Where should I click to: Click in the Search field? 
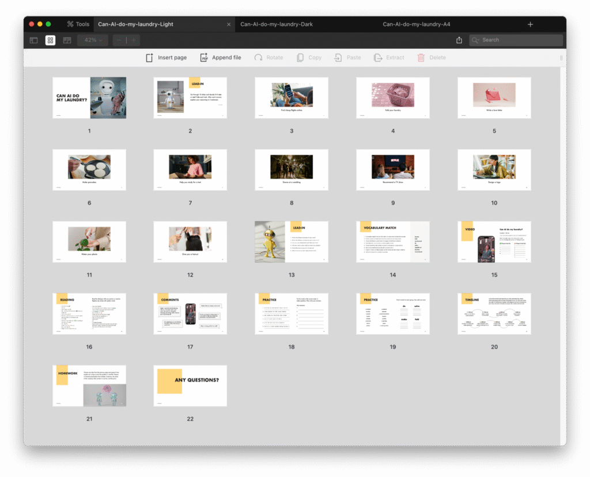[519, 40]
